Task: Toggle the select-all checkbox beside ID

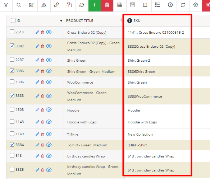Action: pyautogui.click(x=13, y=20)
